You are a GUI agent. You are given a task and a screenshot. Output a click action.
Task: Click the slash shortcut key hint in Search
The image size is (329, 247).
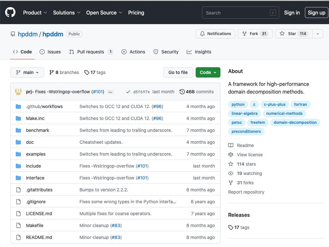pyautogui.click(x=273, y=13)
